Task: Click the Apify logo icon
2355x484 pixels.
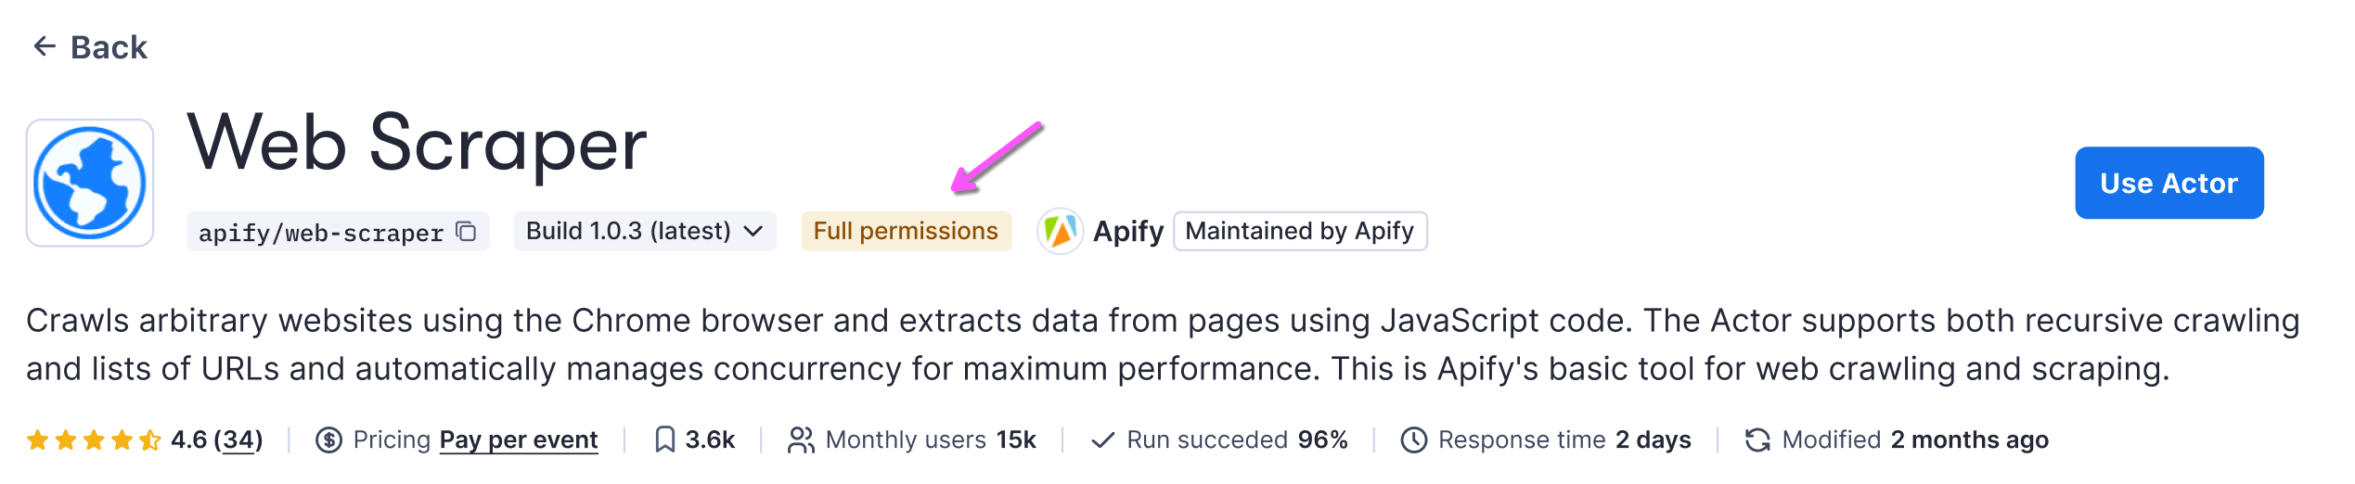Action: [1060, 231]
